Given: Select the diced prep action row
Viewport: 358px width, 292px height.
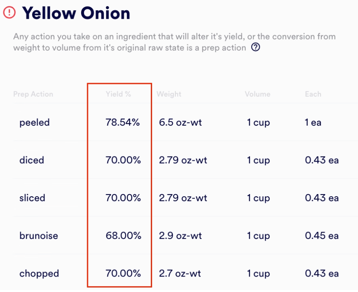Looking at the screenshot, I should pyautogui.click(x=32, y=160).
